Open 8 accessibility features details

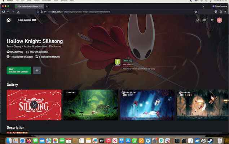[x=48, y=57]
